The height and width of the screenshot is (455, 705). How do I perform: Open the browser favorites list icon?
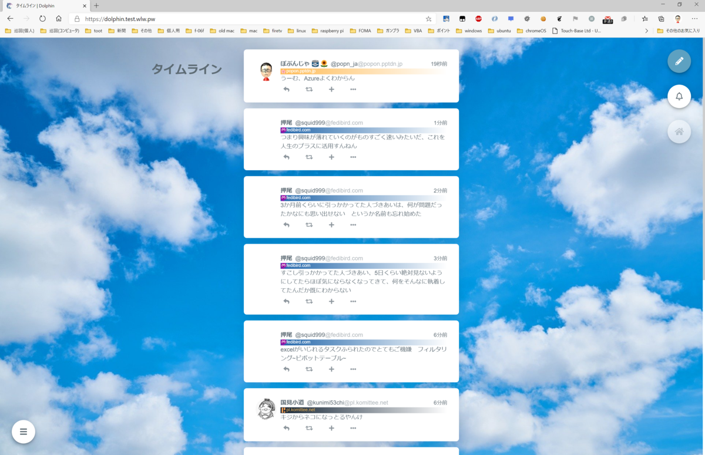[x=645, y=19]
